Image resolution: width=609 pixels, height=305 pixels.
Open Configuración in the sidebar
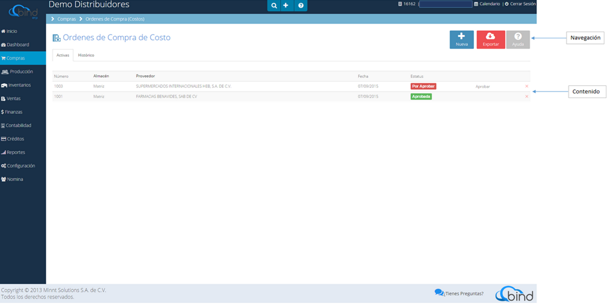coord(18,166)
